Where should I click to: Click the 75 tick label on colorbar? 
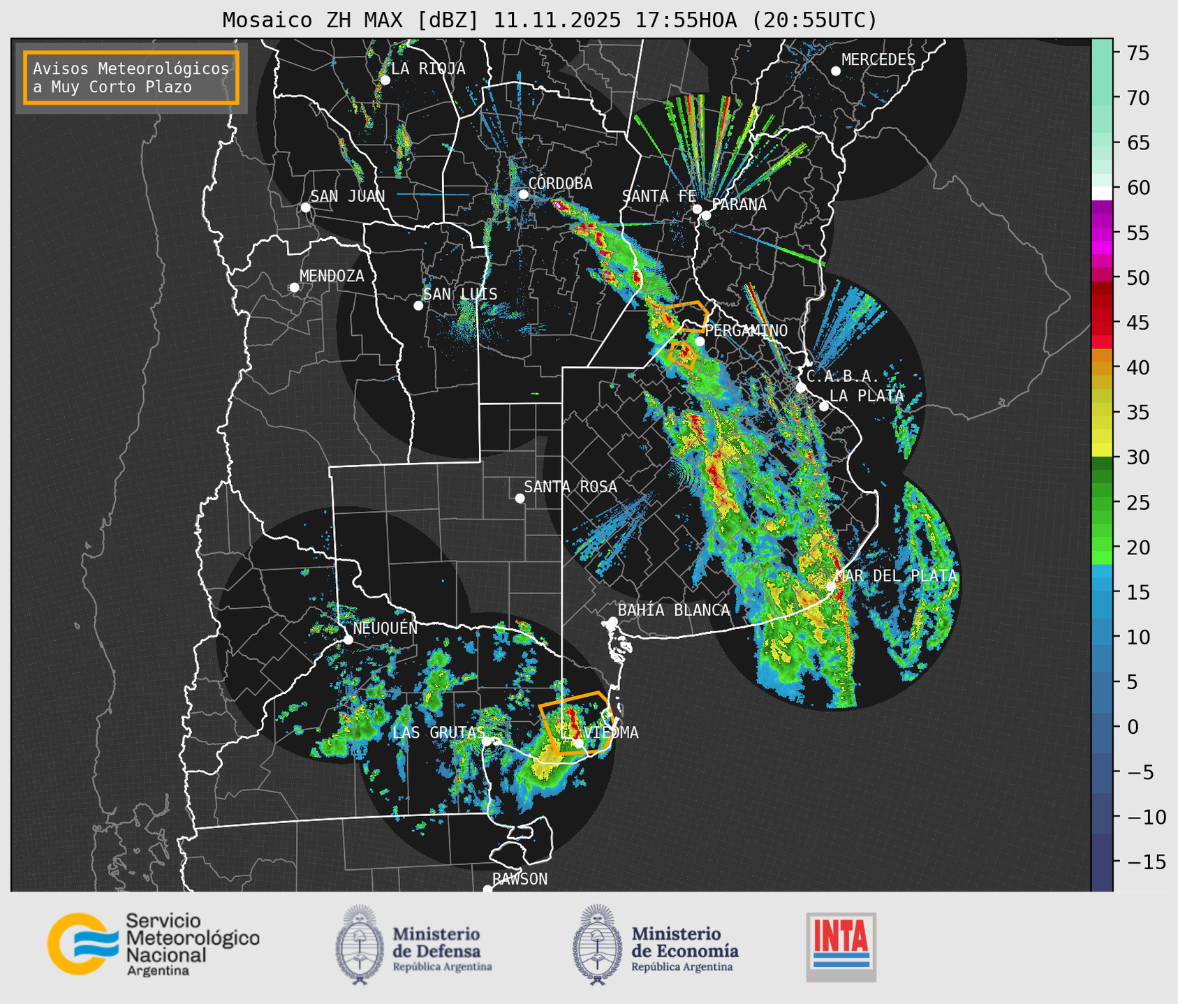click(1137, 53)
